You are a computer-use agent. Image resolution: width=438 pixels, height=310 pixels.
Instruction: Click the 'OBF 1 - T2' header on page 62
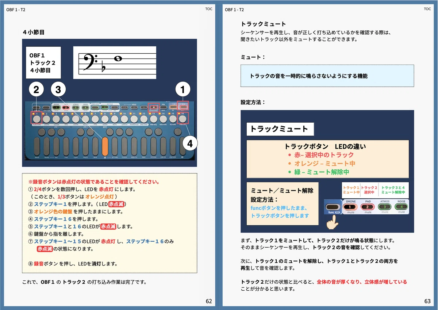click(16, 9)
